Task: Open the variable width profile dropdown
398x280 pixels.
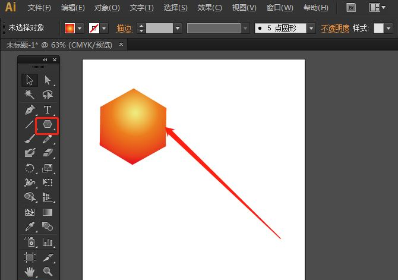Action: pos(245,28)
